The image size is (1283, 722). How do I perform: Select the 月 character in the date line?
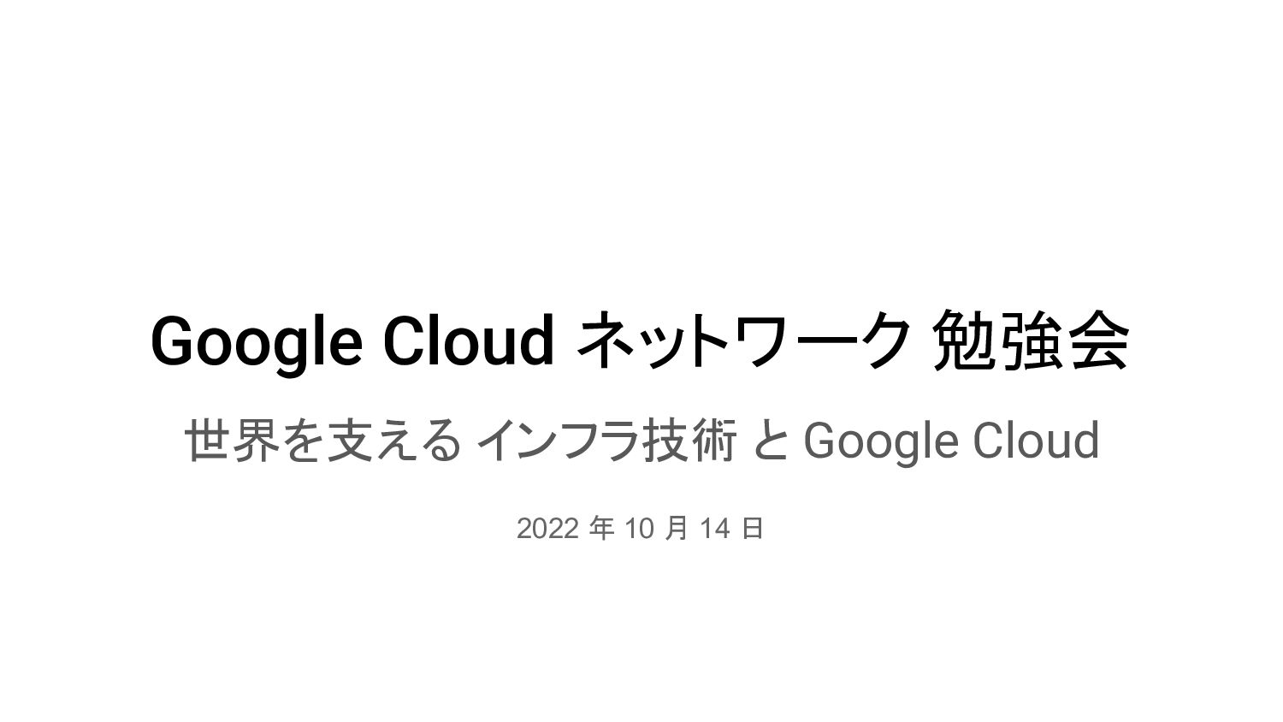click(x=676, y=530)
